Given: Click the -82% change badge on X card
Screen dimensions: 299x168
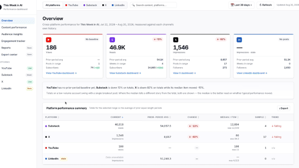Looking at the screenshot, I should [221, 39].
